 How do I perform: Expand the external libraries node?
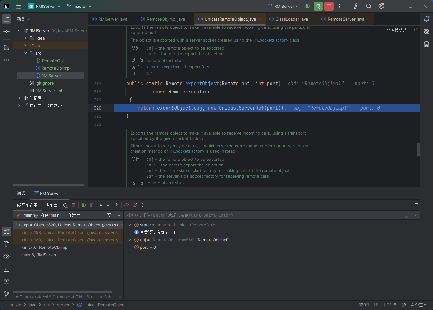[19, 98]
